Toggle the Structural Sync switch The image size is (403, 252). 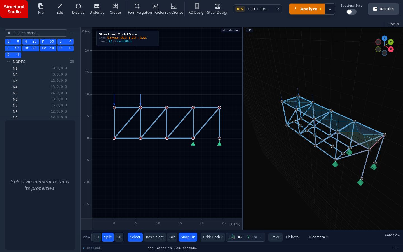[x=352, y=12]
